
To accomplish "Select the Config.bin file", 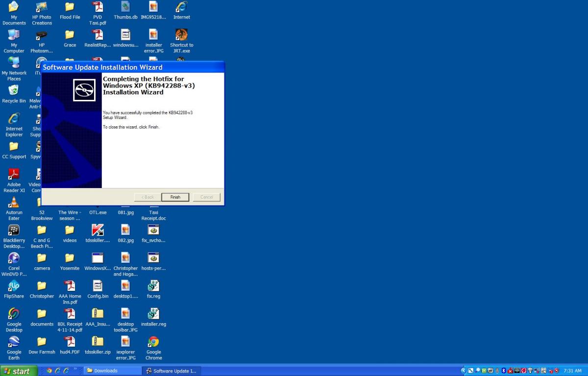I will click(x=98, y=290).
